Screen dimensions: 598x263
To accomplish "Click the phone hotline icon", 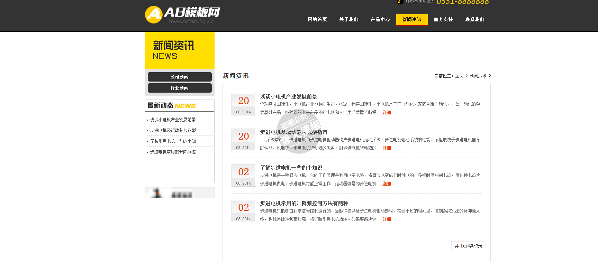I will (x=400, y=2).
